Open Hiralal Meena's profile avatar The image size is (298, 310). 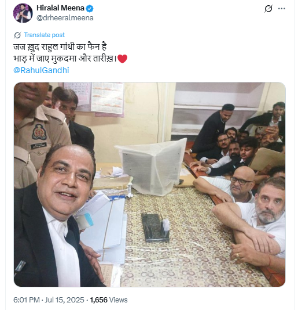(x=23, y=13)
